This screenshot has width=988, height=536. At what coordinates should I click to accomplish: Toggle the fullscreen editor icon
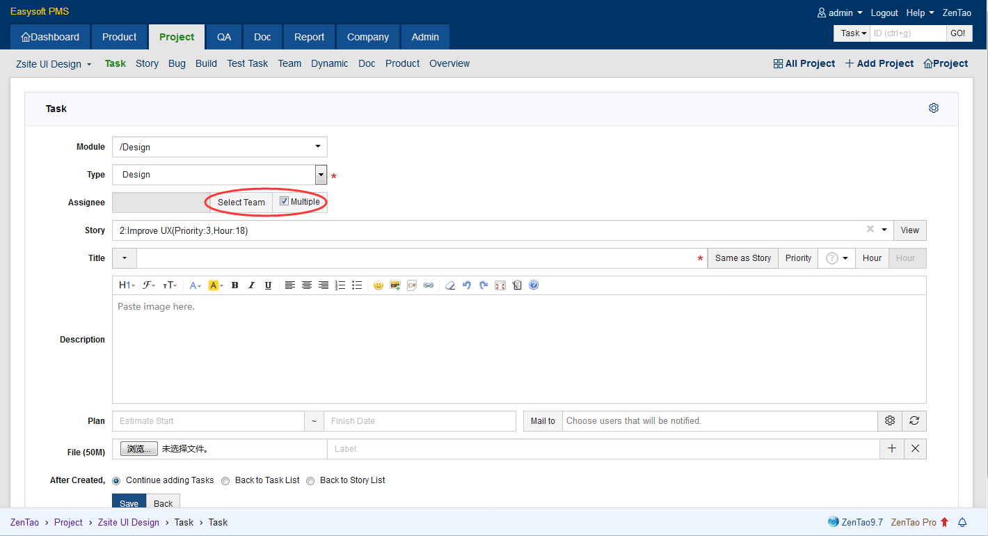tap(500, 285)
